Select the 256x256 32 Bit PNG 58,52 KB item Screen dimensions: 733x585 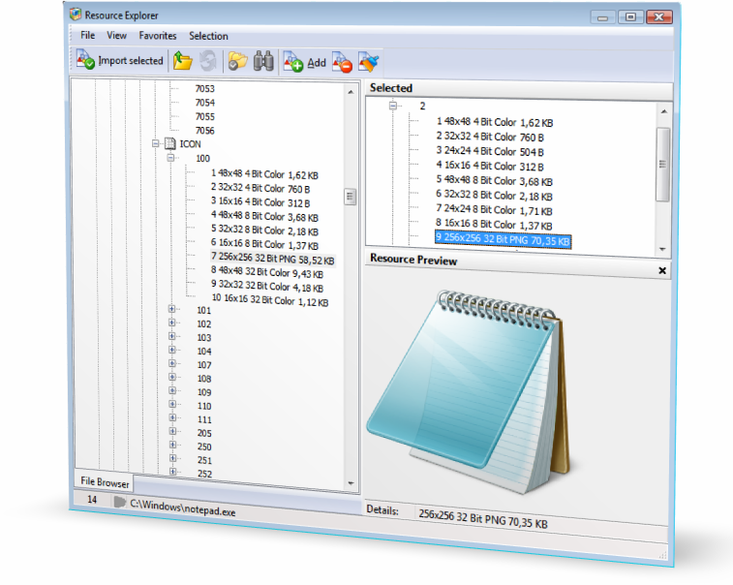273,259
